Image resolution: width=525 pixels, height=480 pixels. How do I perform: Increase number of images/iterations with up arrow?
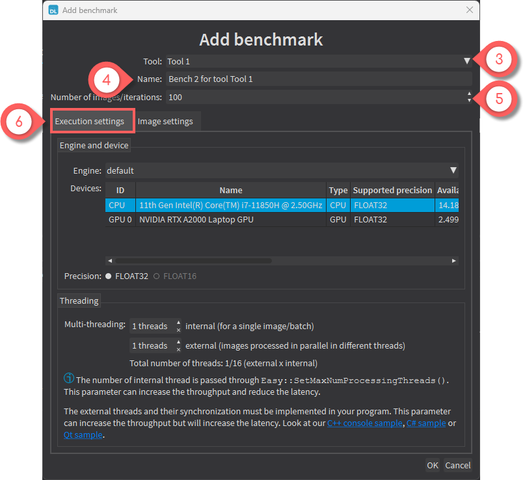pyautogui.click(x=469, y=94)
